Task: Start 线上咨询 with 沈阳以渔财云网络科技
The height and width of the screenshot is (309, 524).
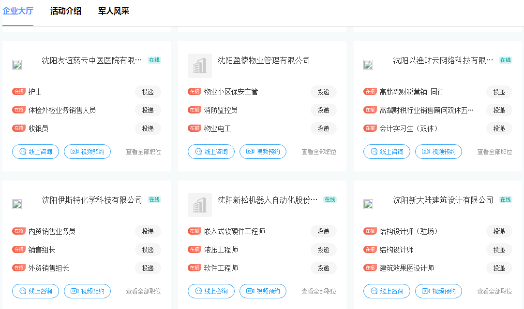Action: [387, 152]
